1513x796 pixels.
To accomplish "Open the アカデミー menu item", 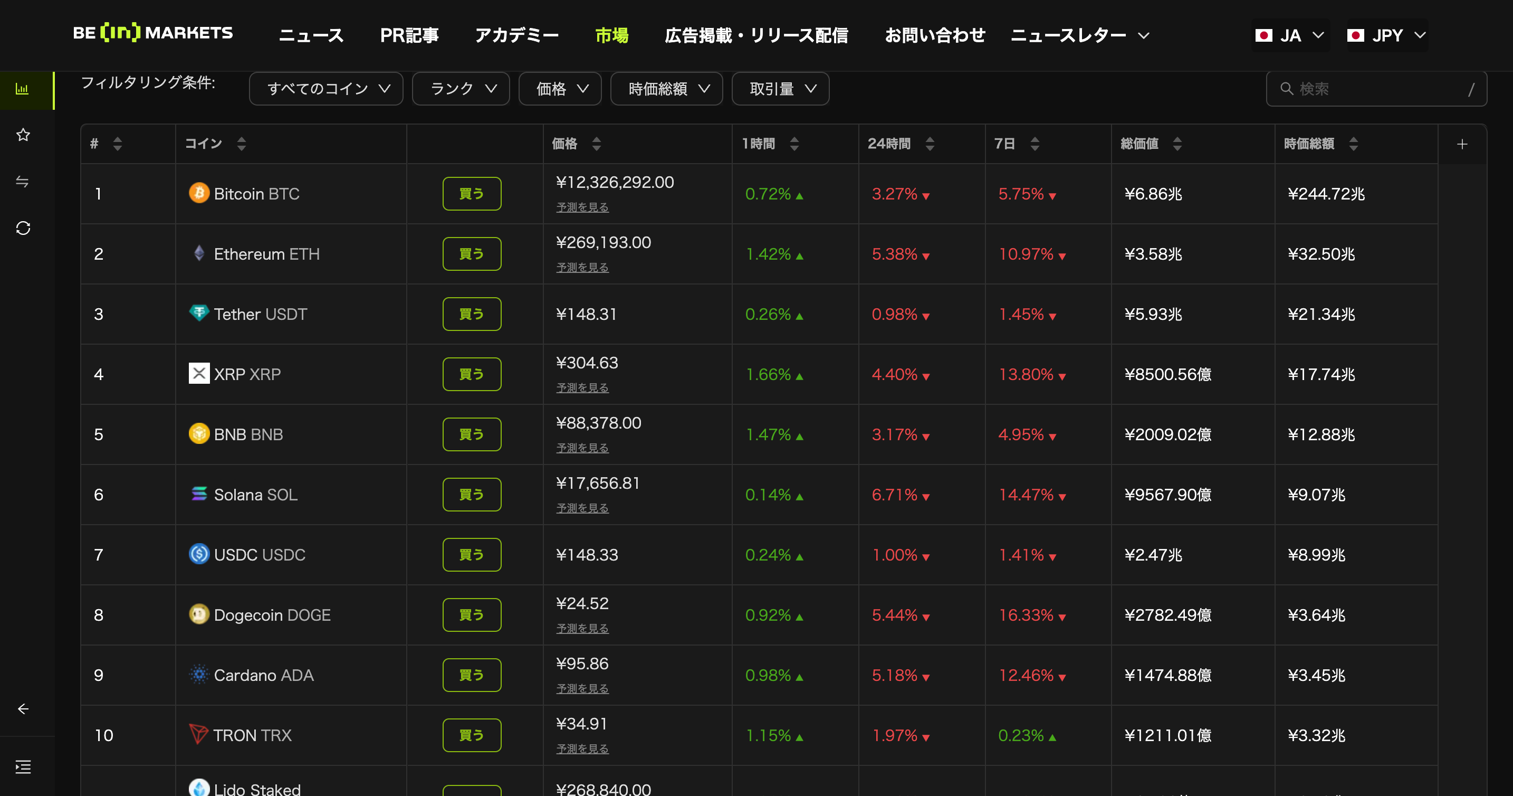I will point(516,35).
